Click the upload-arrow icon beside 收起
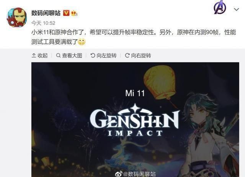Viewport: 245px width, 177px height. point(34,56)
